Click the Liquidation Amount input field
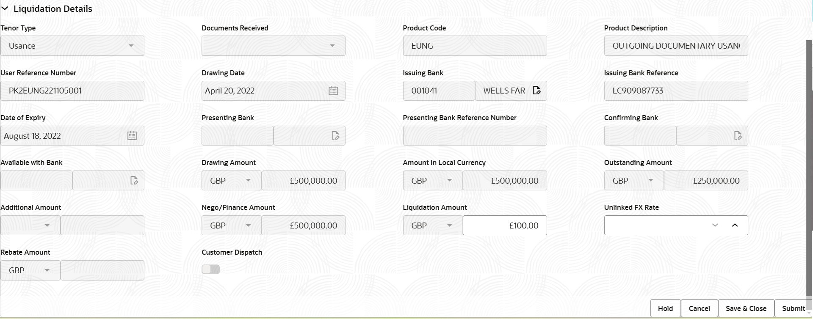 tap(505, 225)
